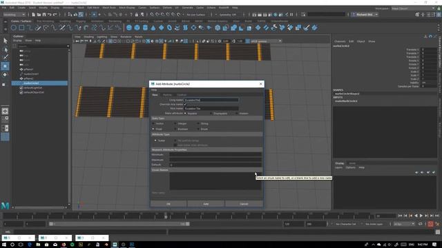
Task: Activate the Select tool in the toolbox
Action: click(5, 41)
